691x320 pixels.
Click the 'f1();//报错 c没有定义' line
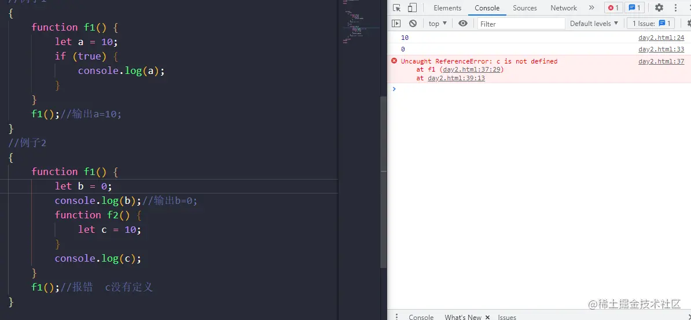pyautogui.click(x=92, y=287)
